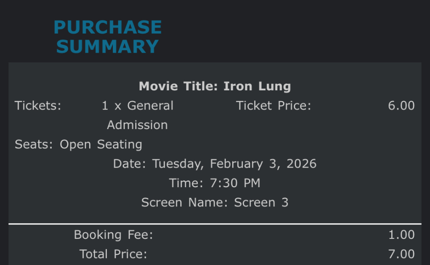Click the Ticket Price label
The height and width of the screenshot is (265, 430).
(273, 106)
